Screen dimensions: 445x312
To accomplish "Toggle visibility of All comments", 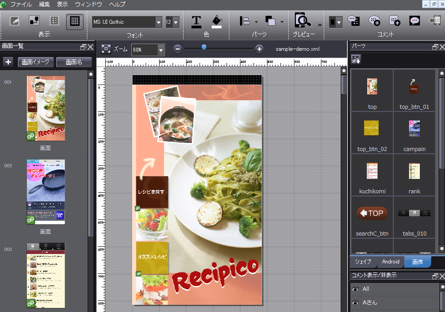I will [x=355, y=289].
